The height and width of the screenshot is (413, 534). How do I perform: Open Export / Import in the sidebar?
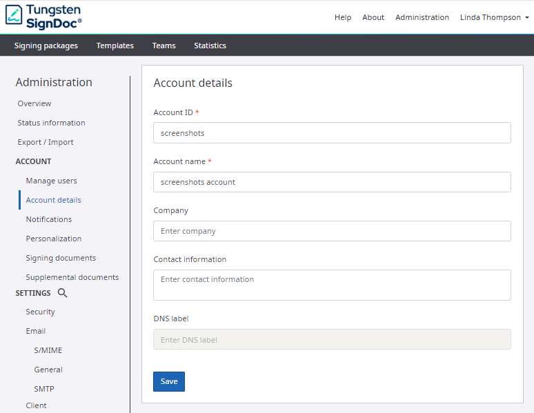point(46,142)
